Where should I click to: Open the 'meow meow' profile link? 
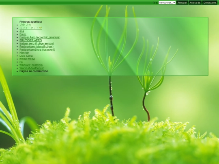click(27, 59)
